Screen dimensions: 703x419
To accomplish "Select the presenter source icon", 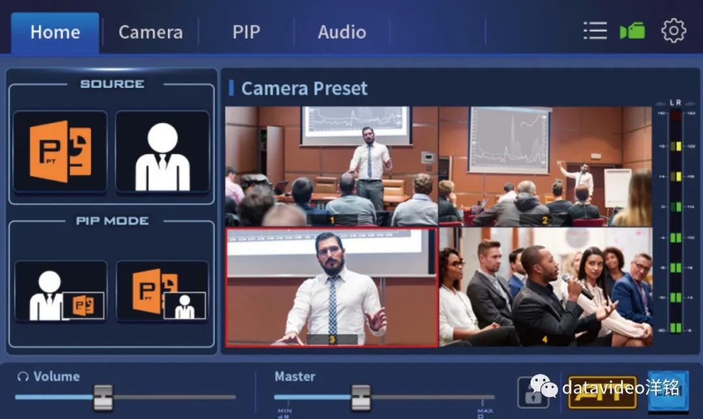I will (162, 152).
